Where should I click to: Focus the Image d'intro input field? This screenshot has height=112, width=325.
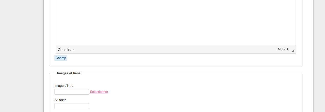tap(72, 92)
